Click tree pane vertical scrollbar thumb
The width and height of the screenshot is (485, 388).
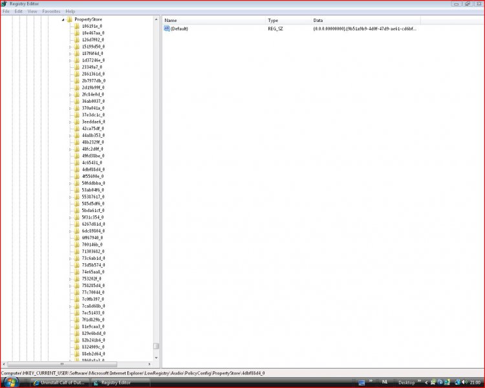[x=156, y=346]
